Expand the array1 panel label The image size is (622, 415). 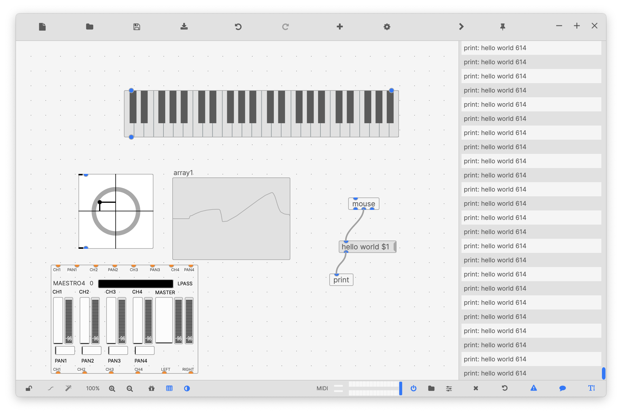pyautogui.click(x=182, y=172)
